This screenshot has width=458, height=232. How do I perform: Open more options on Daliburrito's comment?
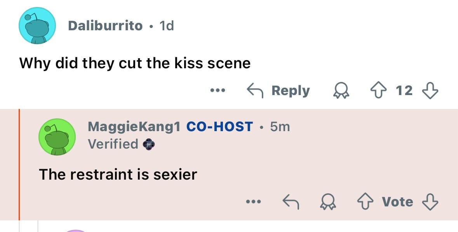218,91
